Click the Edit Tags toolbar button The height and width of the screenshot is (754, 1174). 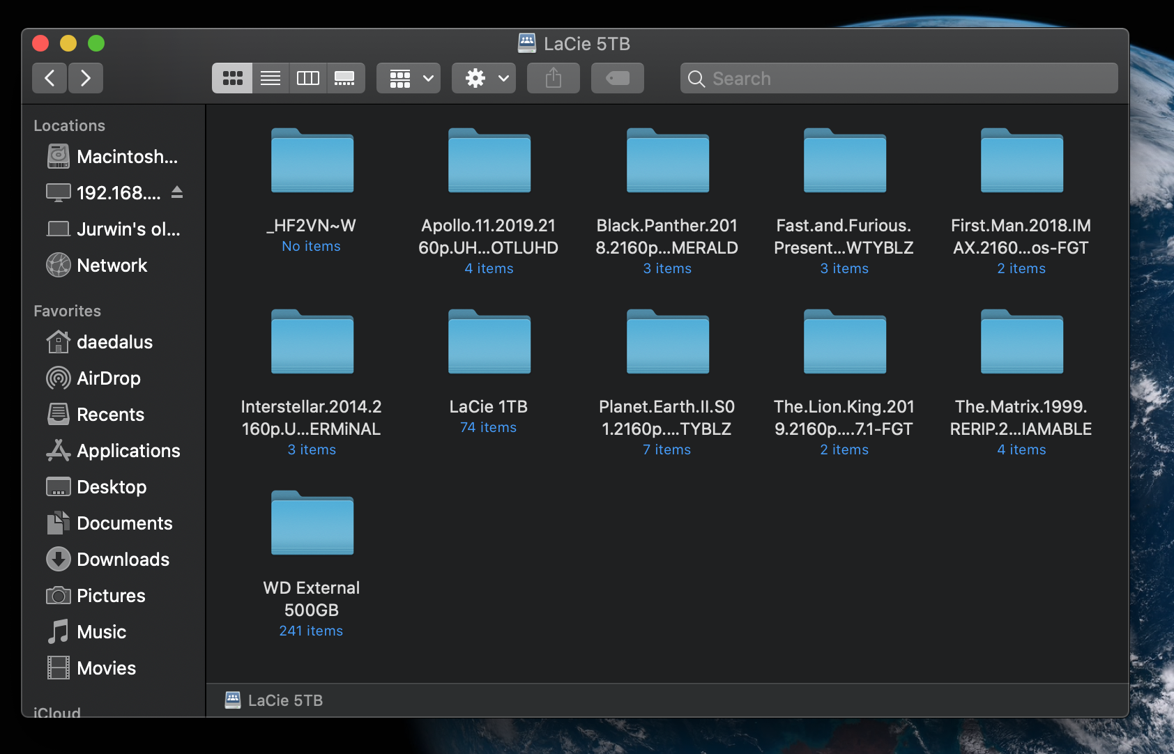click(x=618, y=78)
